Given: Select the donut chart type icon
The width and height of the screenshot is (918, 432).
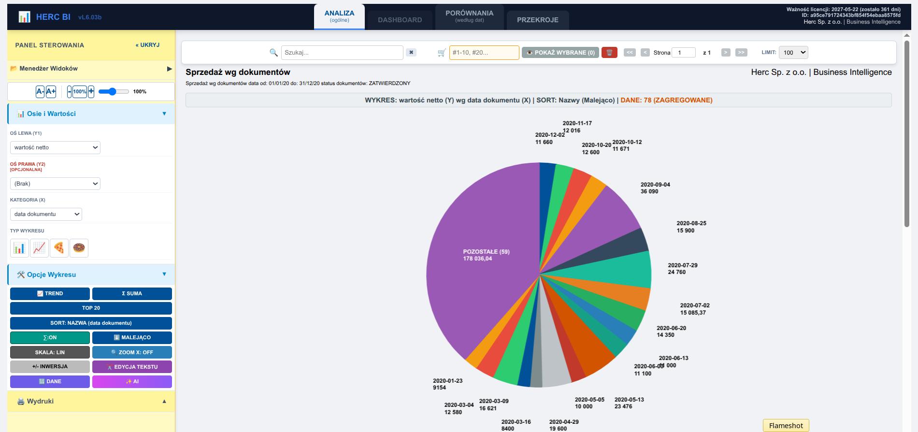Looking at the screenshot, I should pyautogui.click(x=79, y=248).
